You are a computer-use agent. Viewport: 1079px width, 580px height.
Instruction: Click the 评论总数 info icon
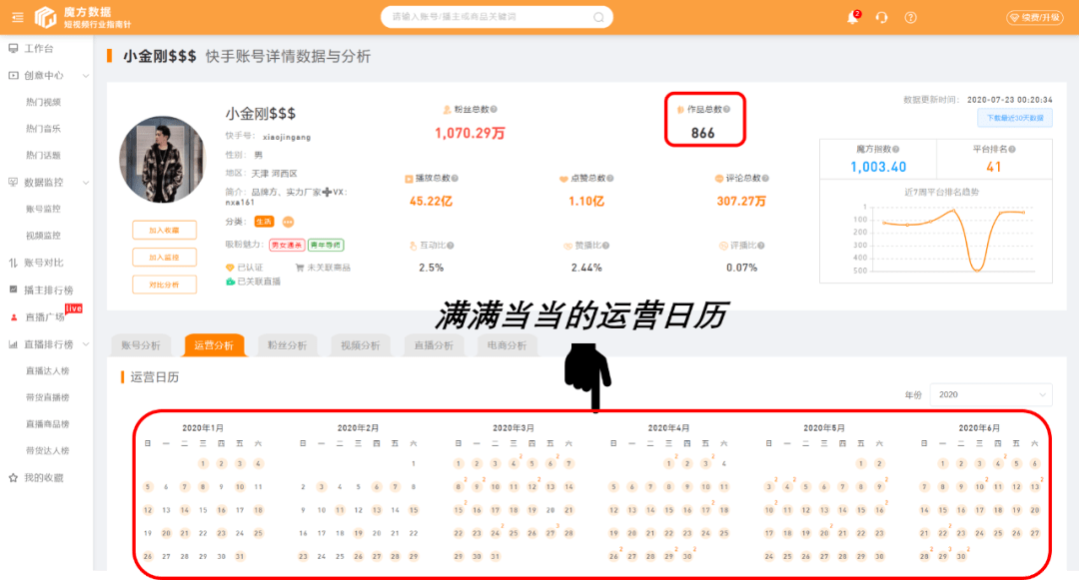[x=766, y=178]
